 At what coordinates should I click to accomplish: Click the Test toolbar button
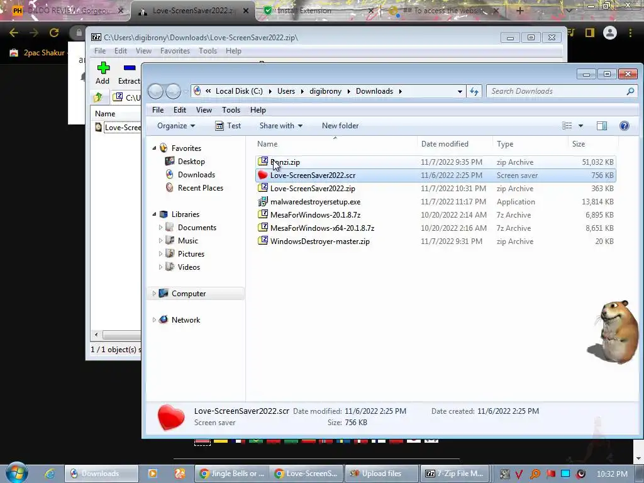point(228,126)
